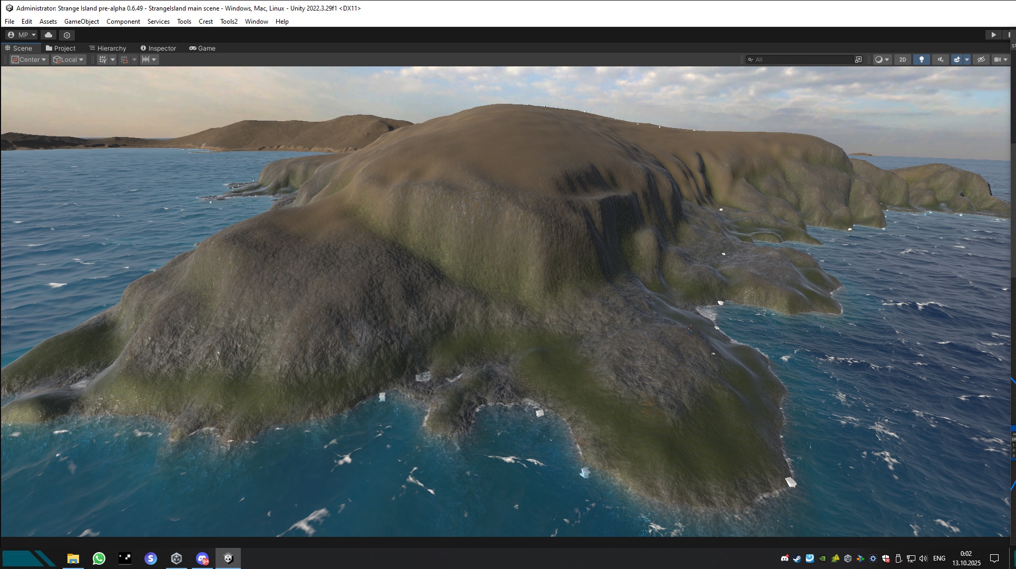Image resolution: width=1016 pixels, height=569 pixels.
Task: Open Unity Cloud services icon
Action: (x=48, y=35)
